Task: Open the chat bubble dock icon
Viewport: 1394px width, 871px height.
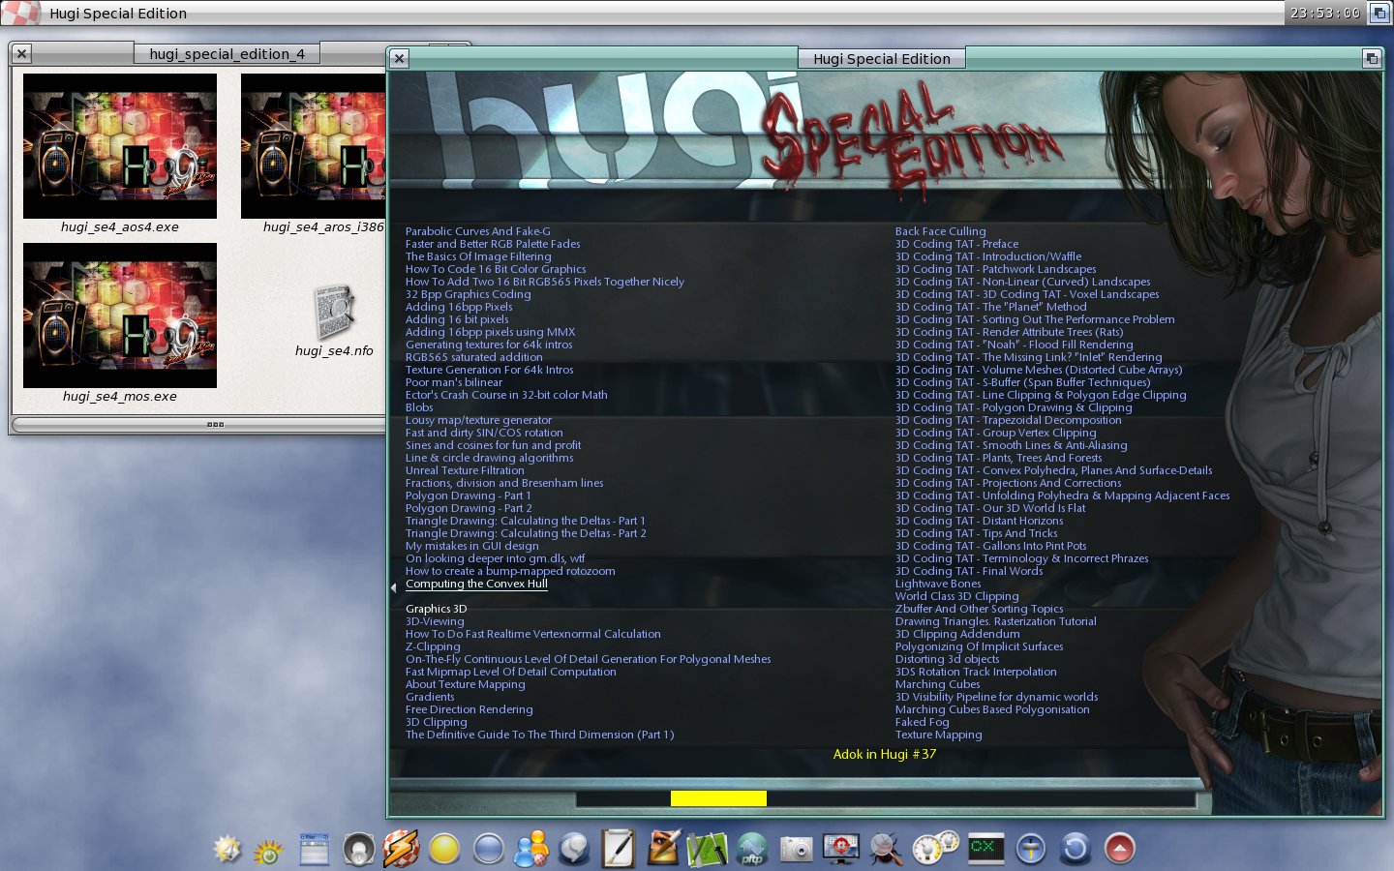Action: [574, 849]
